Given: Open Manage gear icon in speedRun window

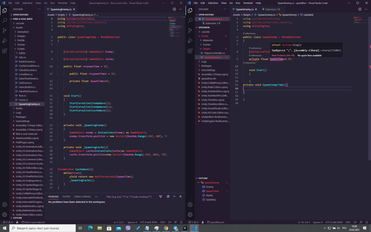Looking at the screenshot, I should tap(190, 215).
